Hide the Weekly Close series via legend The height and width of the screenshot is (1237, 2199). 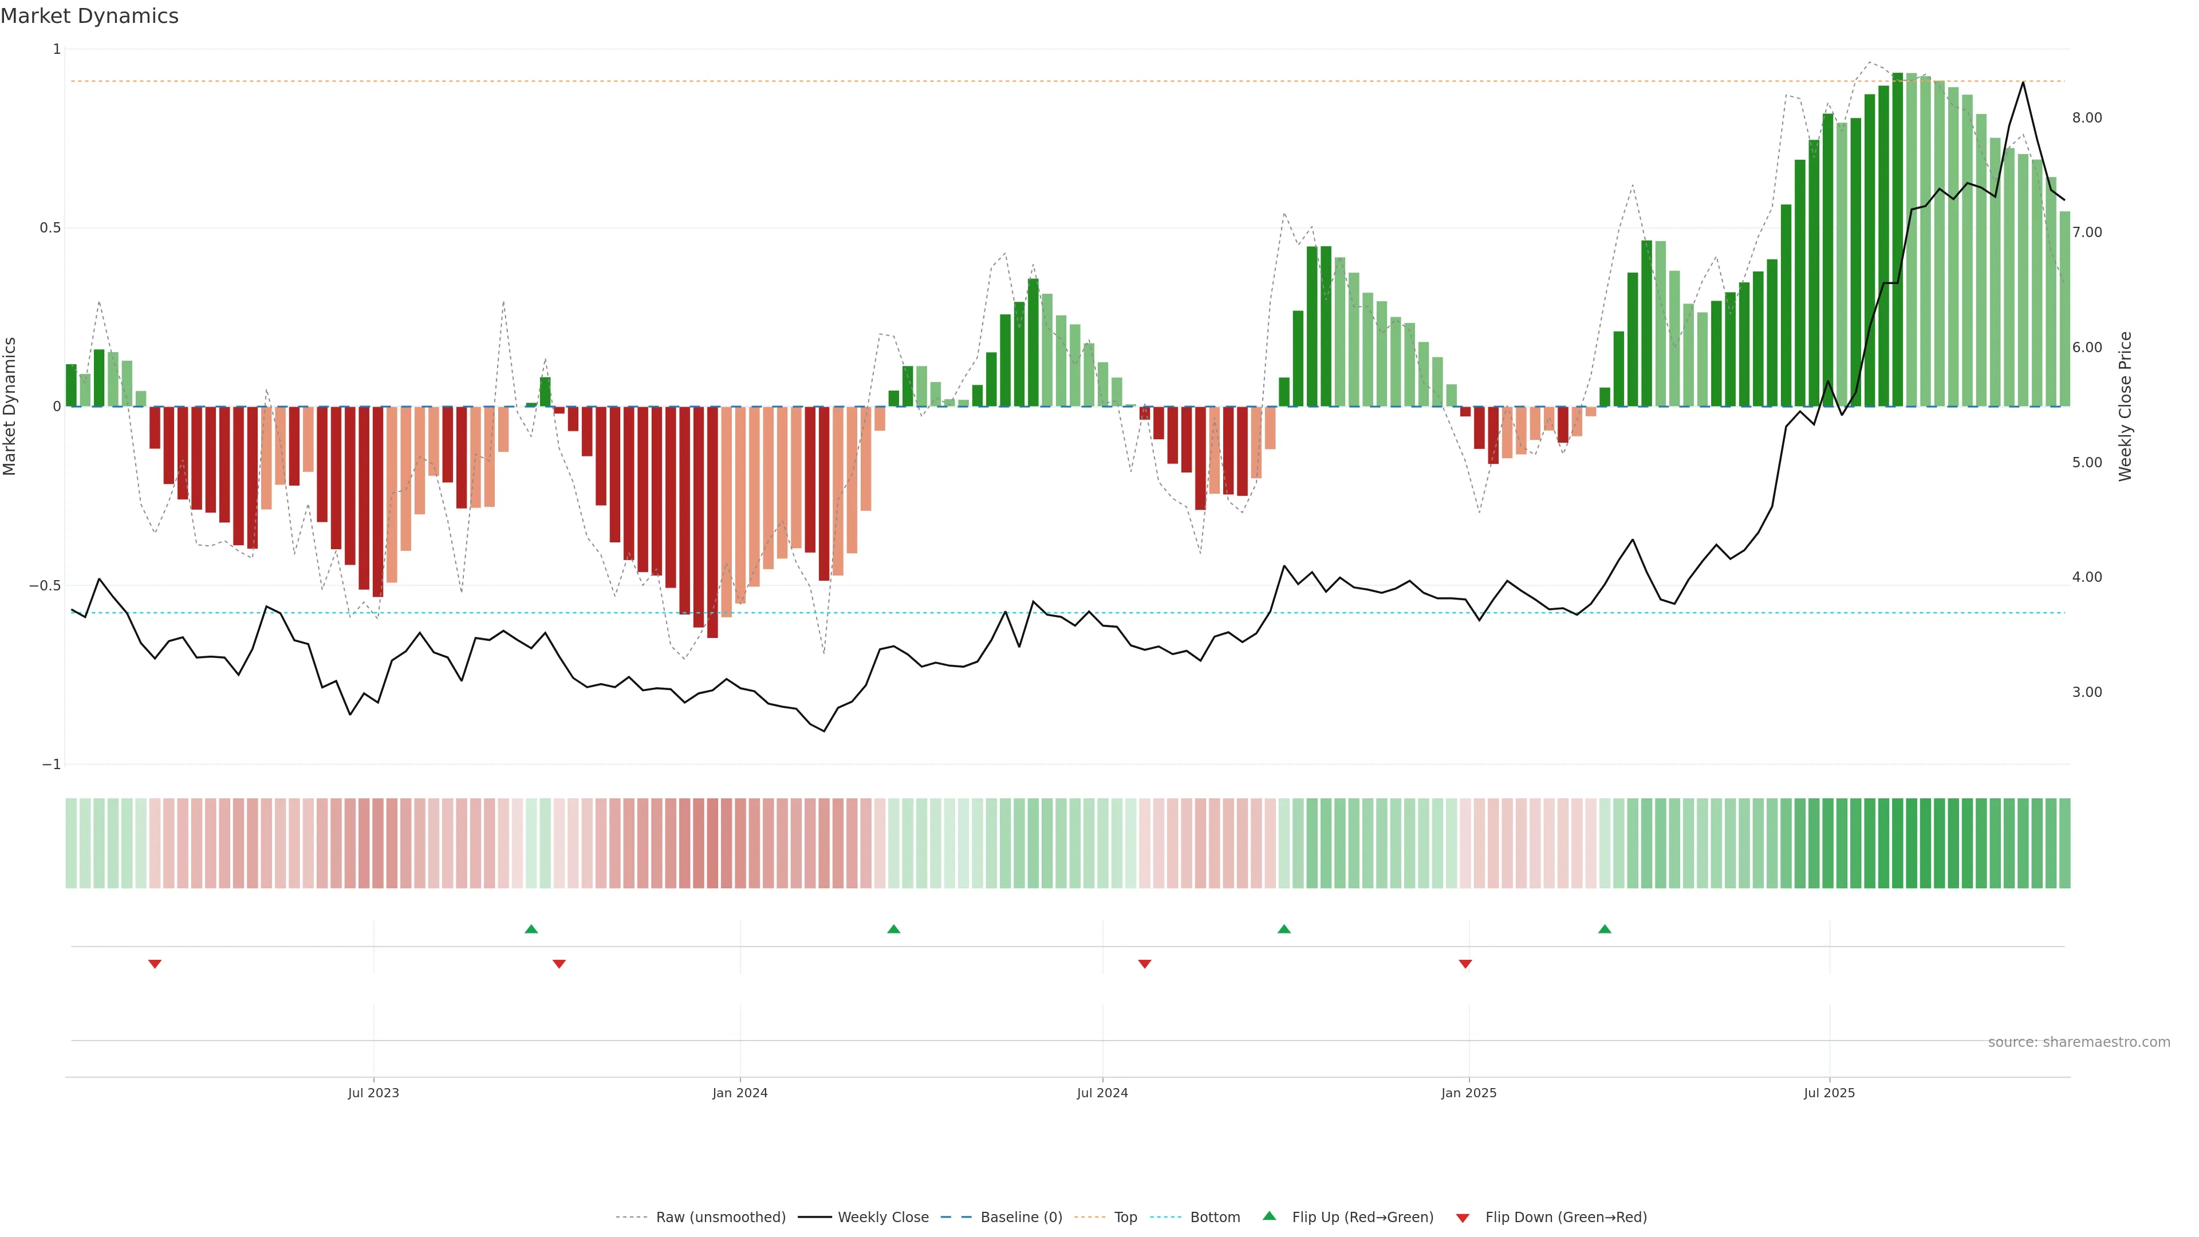[882, 1218]
